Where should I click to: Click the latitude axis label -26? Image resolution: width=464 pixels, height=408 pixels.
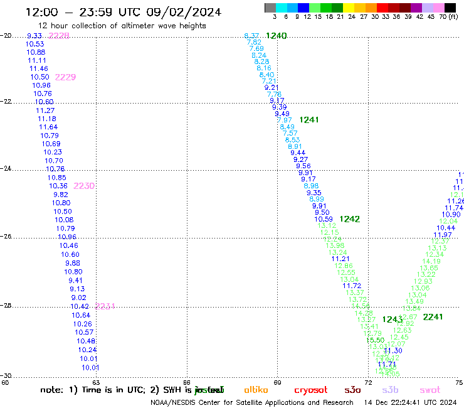[6, 237]
